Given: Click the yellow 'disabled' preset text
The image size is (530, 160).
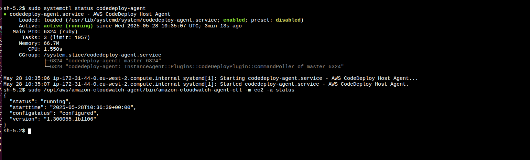Looking at the screenshot, I should pyautogui.click(x=288, y=20).
